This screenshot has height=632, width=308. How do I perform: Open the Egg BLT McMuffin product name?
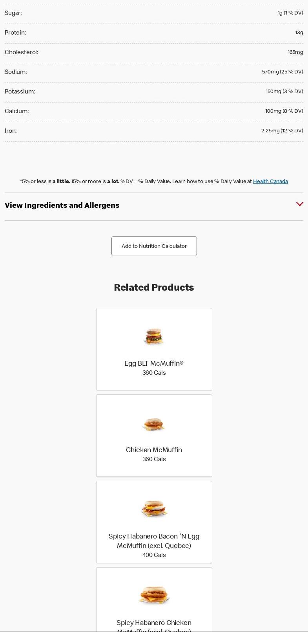[154, 364]
